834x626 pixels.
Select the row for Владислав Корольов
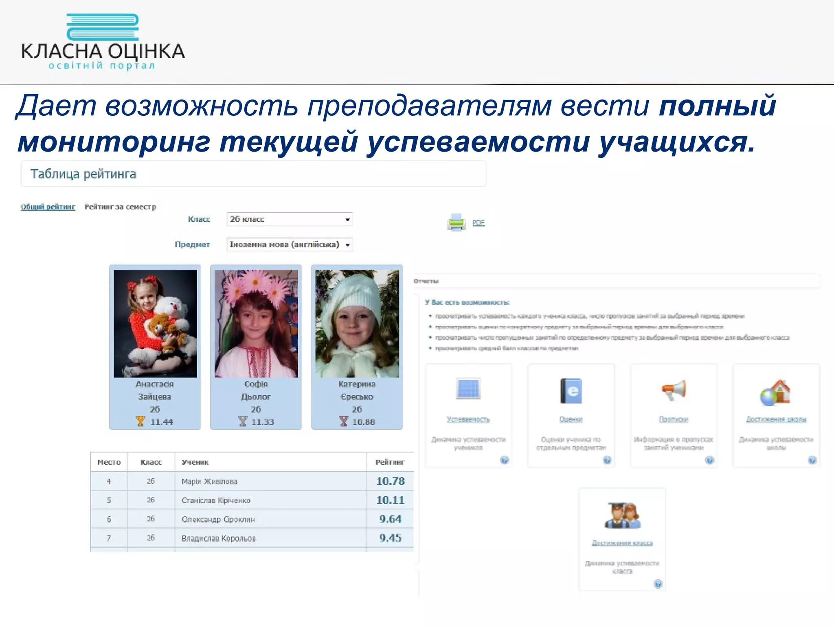[252, 538]
